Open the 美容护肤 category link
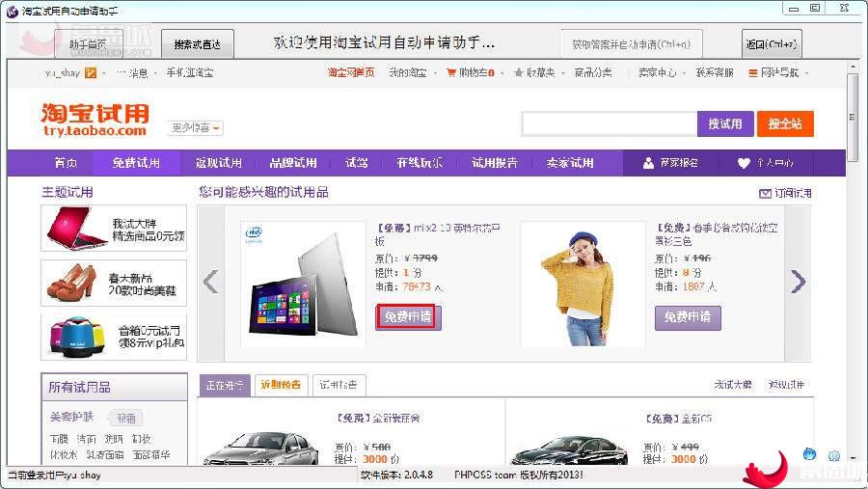868x489 pixels. 71,417
